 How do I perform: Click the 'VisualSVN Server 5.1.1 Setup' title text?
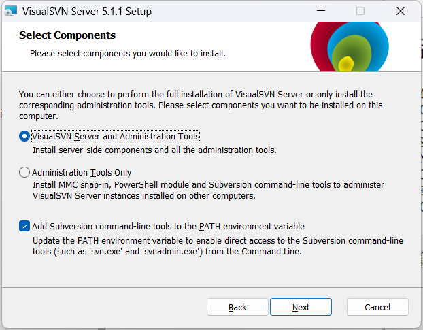click(x=87, y=12)
